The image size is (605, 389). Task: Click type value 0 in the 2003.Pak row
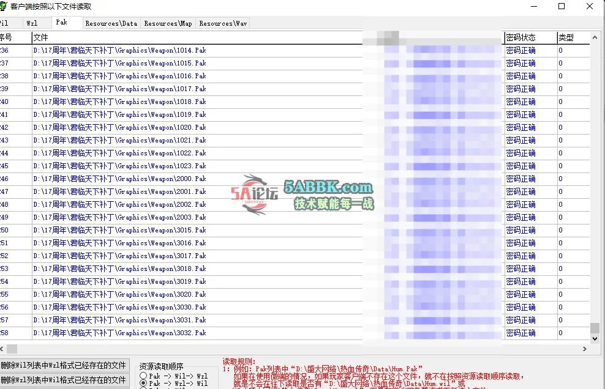click(x=561, y=218)
